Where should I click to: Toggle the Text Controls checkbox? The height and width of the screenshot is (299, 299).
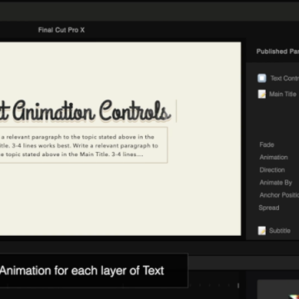262,78
